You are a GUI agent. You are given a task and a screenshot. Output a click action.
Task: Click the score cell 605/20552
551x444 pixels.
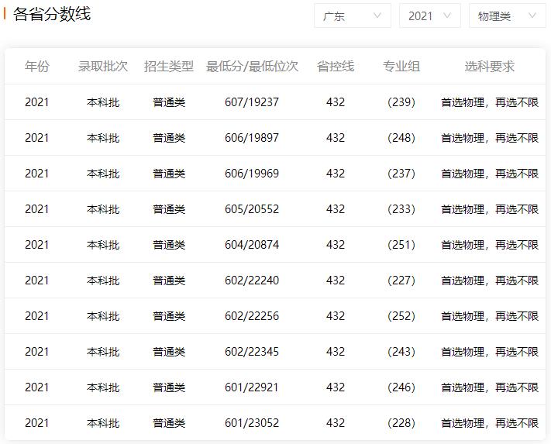click(x=252, y=209)
